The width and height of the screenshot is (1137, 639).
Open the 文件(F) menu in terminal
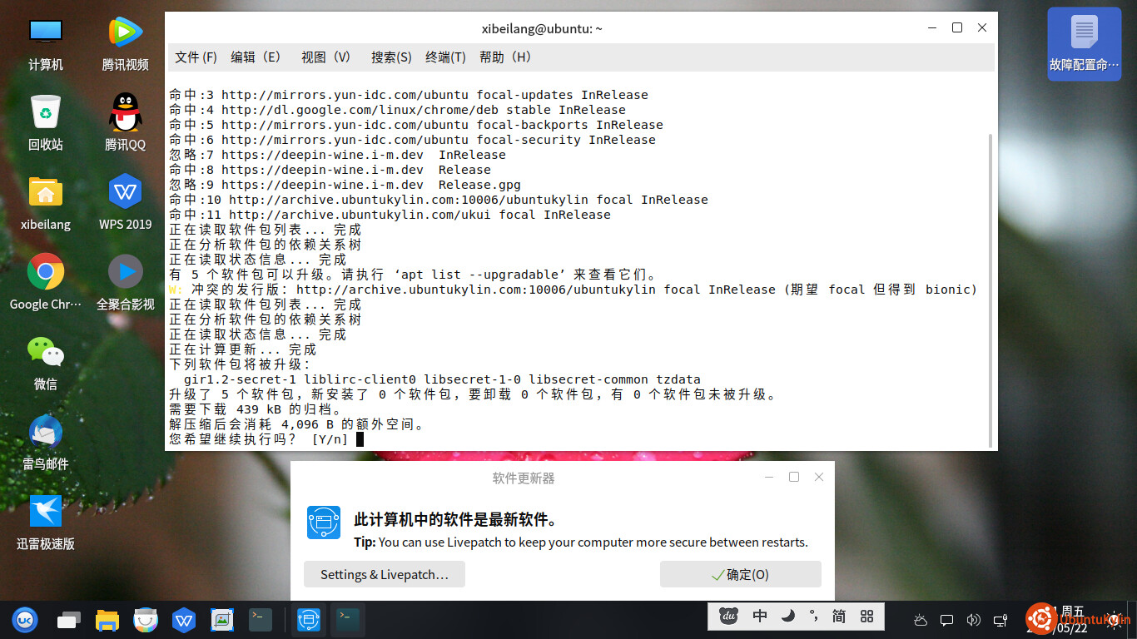coord(196,57)
